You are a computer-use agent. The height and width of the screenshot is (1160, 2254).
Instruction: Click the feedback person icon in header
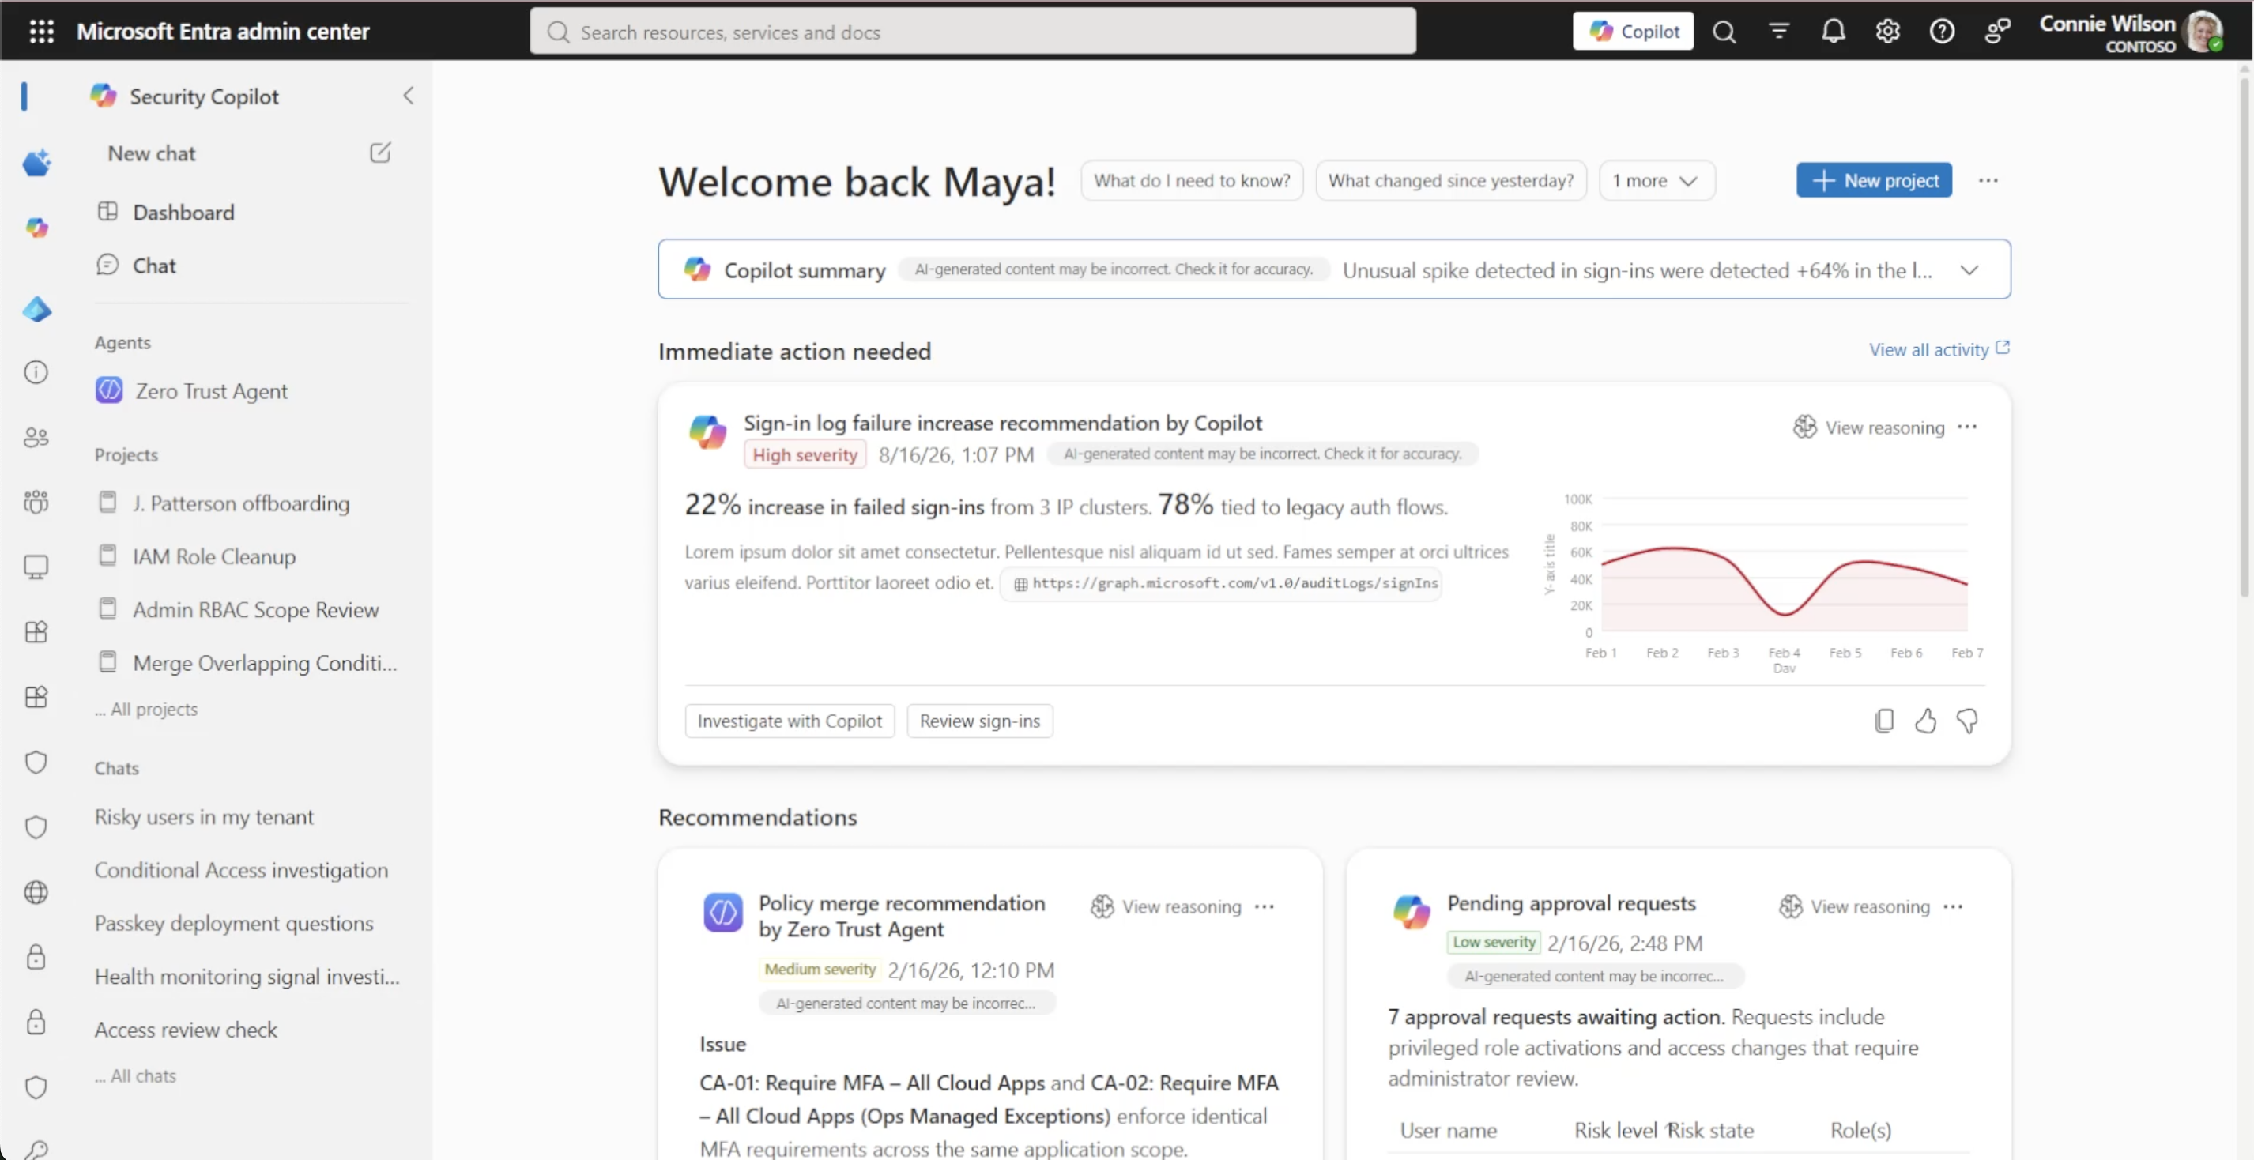point(1996,32)
